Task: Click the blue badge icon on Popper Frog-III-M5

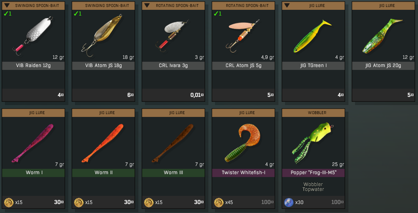Action: (289, 202)
